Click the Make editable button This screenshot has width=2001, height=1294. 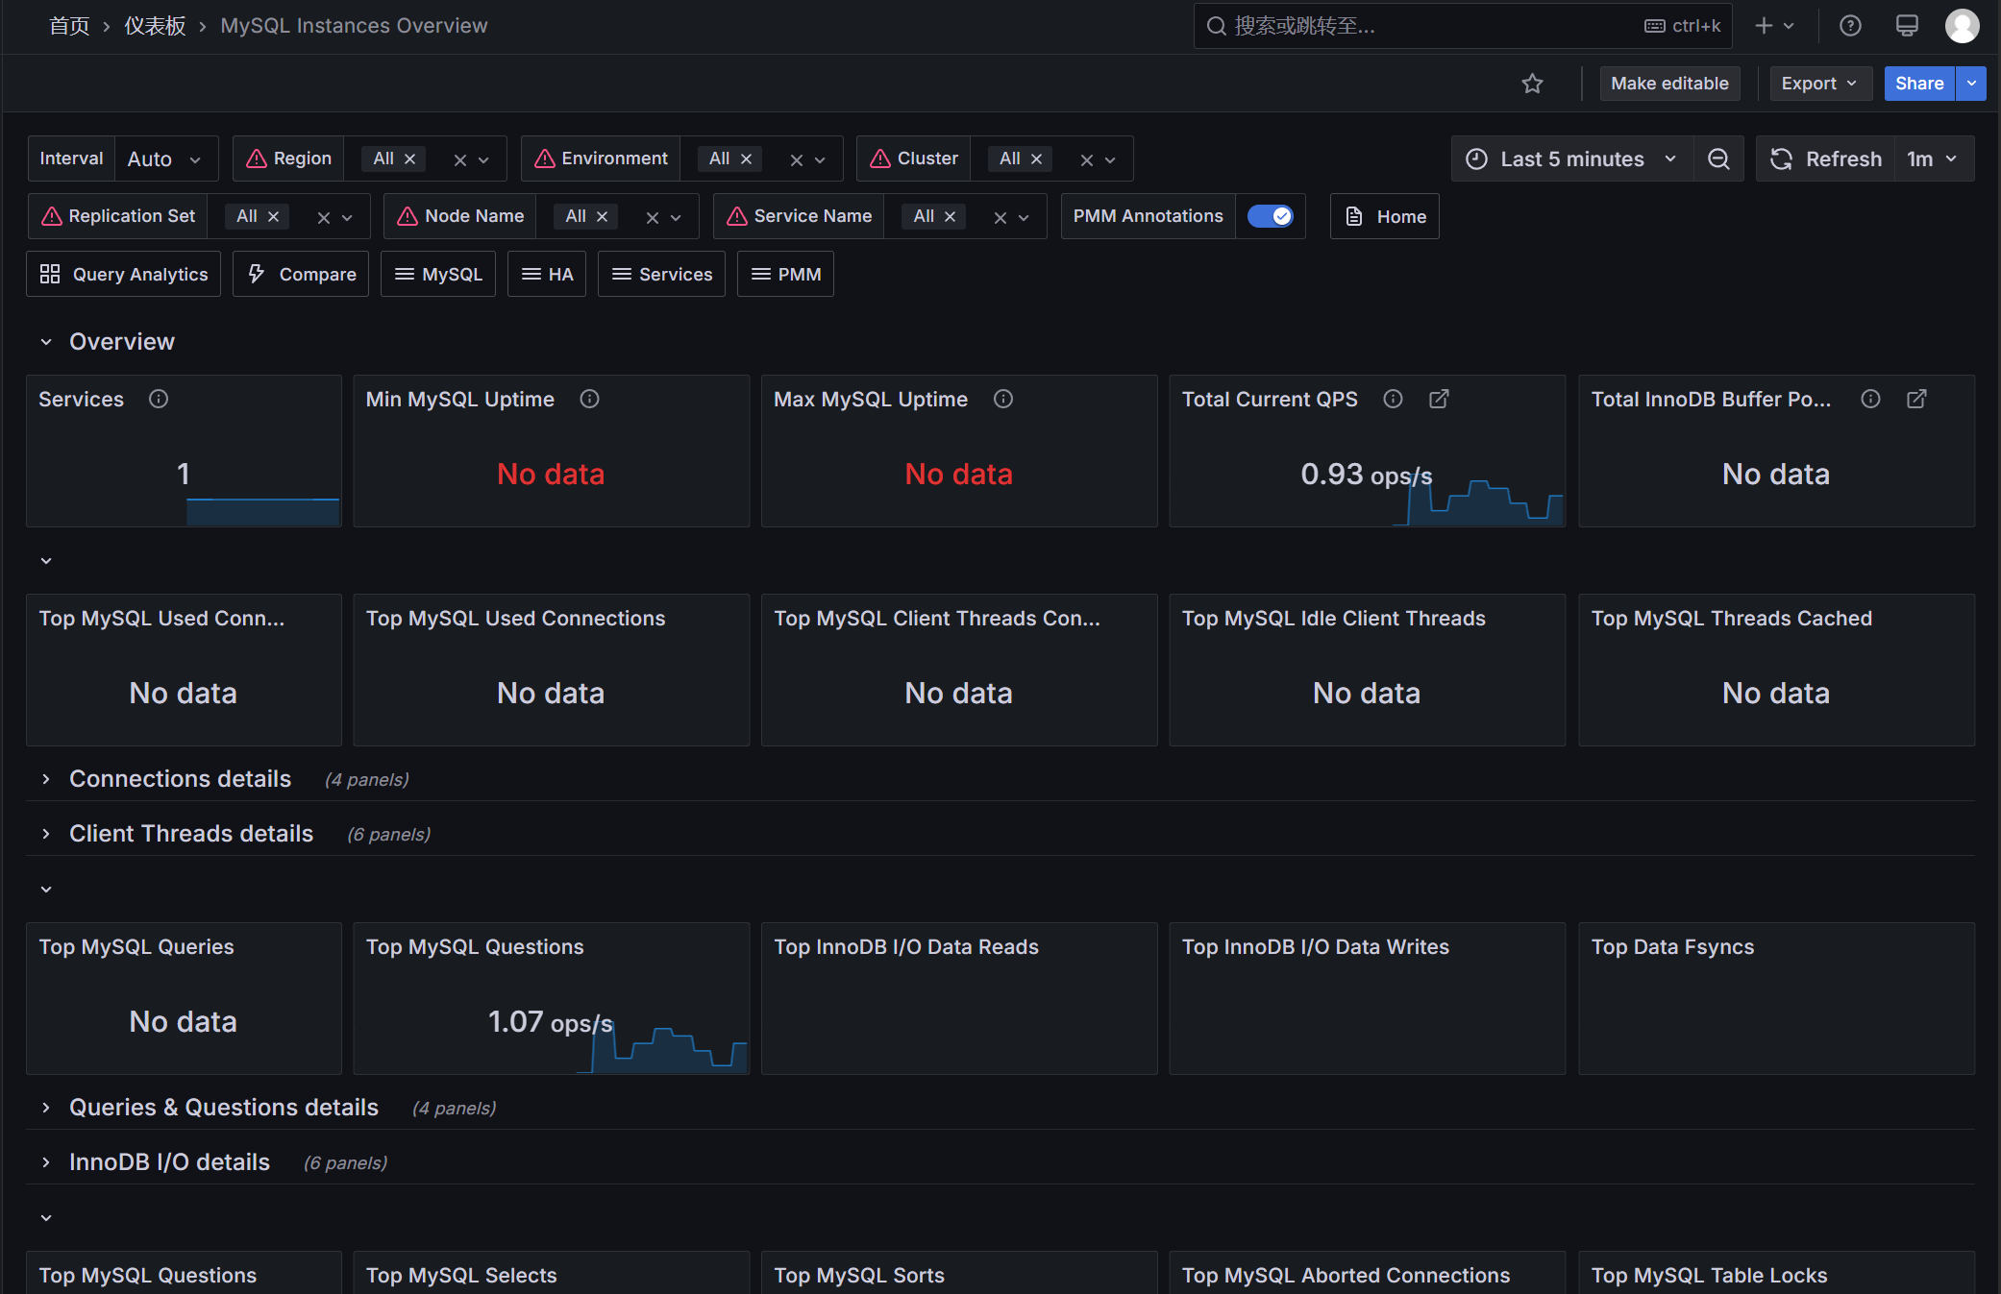coord(1669,84)
